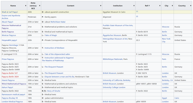This screenshot has width=193, height=103.
Task: Sort table by Name column arrows
Action: pyautogui.click(x=26, y=6)
